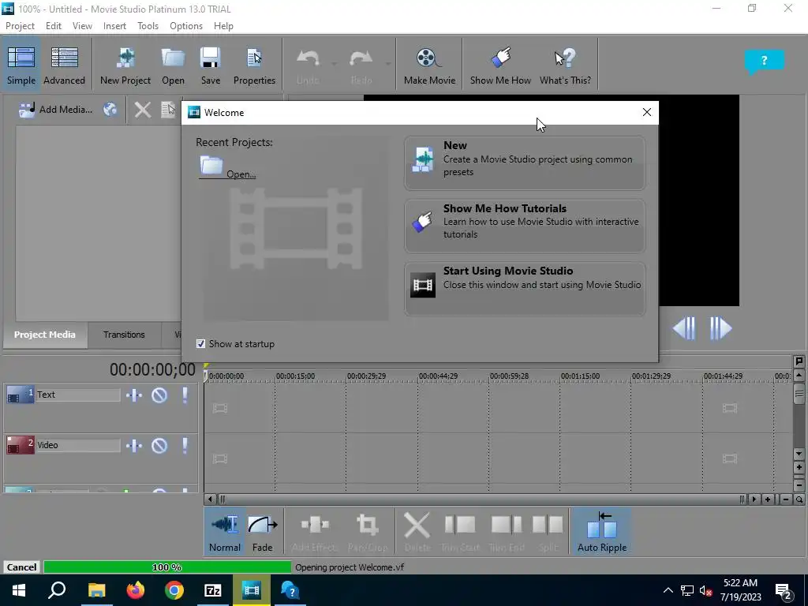
Task: Close the Welcome dialog
Action: tap(647, 112)
